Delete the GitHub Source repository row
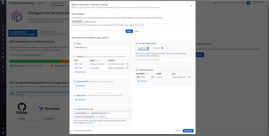 (189, 77)
